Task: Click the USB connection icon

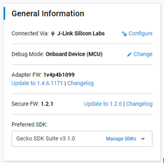Action: (53, 34)
